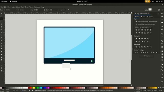
Task: Open the Object menu
Action: (x=18, y=7)
